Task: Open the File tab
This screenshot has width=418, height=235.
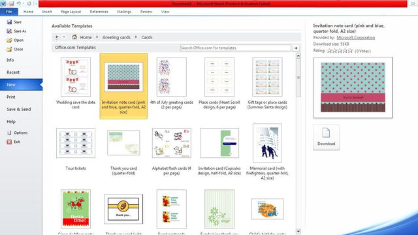Action: (x=9, y=12)
